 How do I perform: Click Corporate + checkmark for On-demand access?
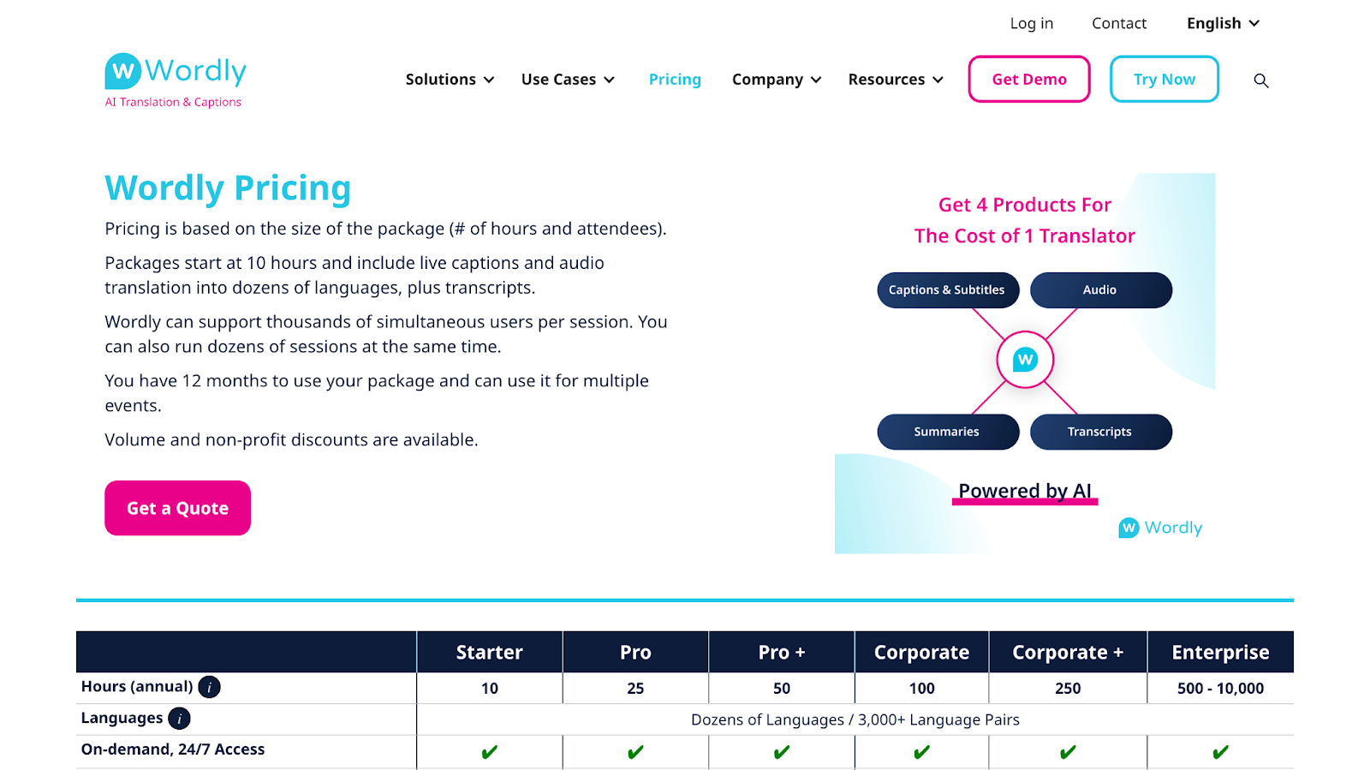pyautogui.click(x=1068, y=752)
